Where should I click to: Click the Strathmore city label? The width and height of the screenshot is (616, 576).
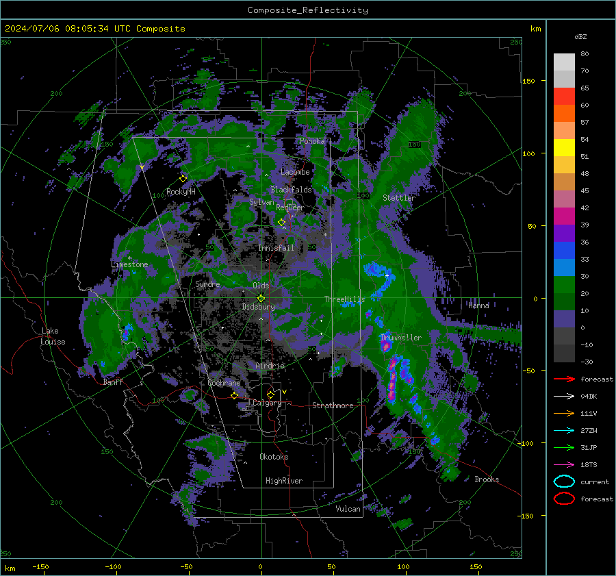pos(333,405)
